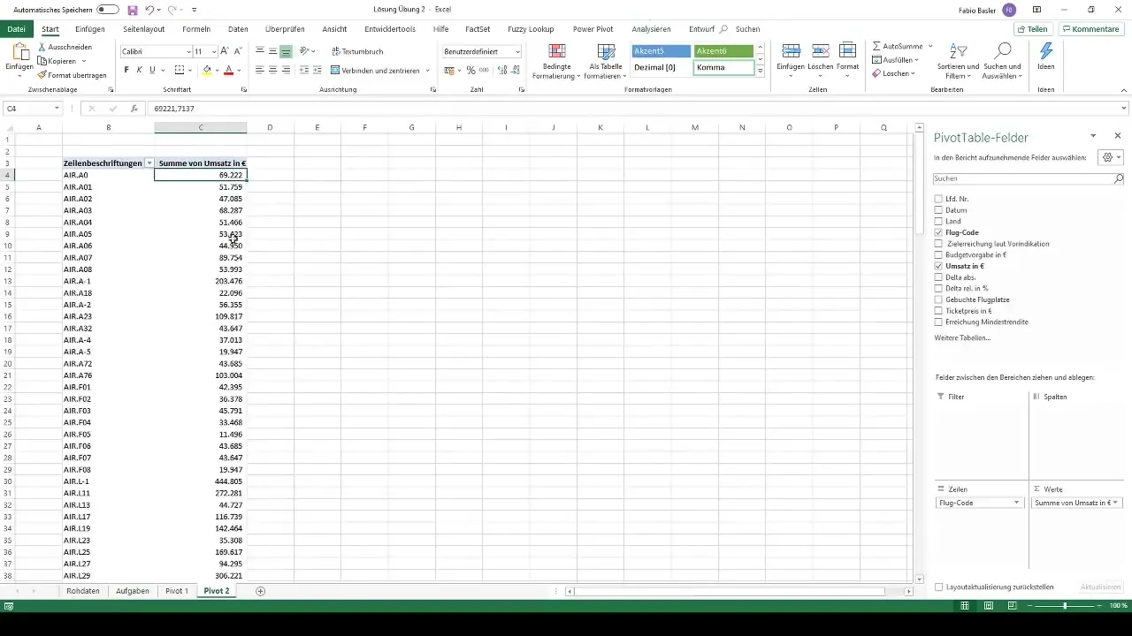Enable Layoutaktualisierung zurückstellen checkbox
The width and height of the screenshot is (1132, 636).
point(938,587)
